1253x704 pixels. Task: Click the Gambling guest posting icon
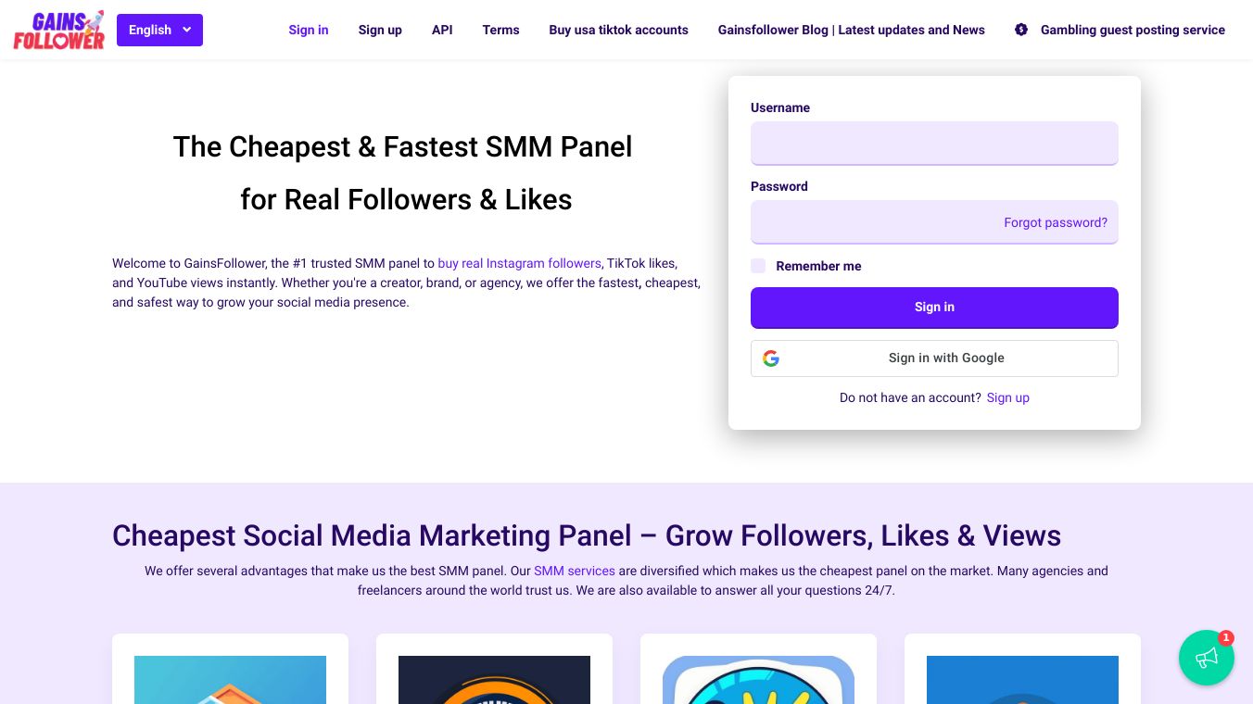click(1021, 30)
